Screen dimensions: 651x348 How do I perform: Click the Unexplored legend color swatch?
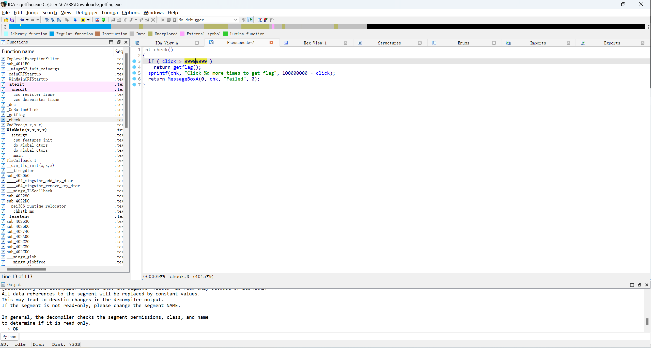tap(150, 34)
